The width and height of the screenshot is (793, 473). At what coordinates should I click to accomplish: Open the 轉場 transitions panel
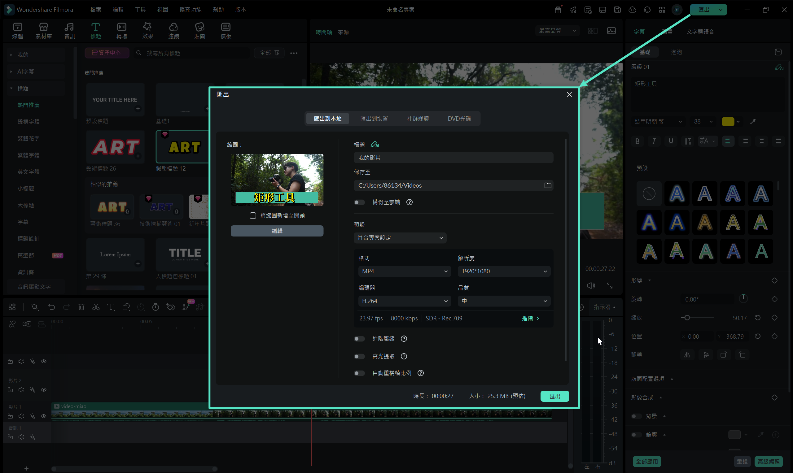(121, 31)
